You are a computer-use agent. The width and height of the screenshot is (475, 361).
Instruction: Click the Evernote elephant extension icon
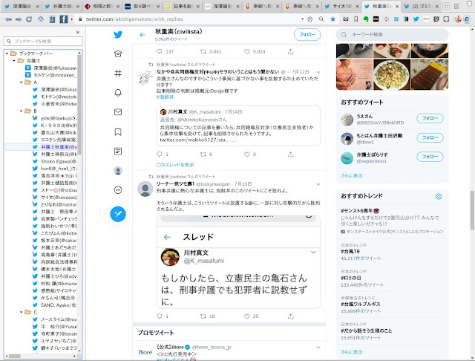[366, 19]
